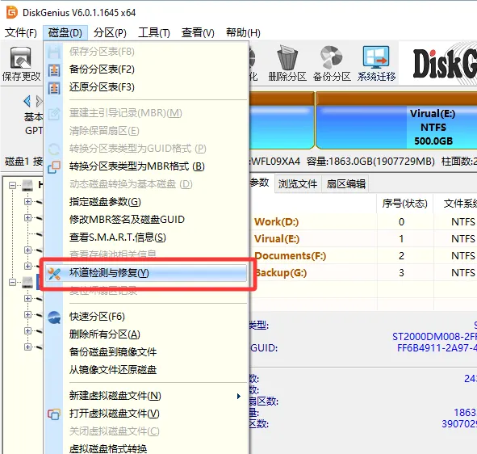Collapse the second disk tree node
The image size is (477, 454).
[12, 282]
